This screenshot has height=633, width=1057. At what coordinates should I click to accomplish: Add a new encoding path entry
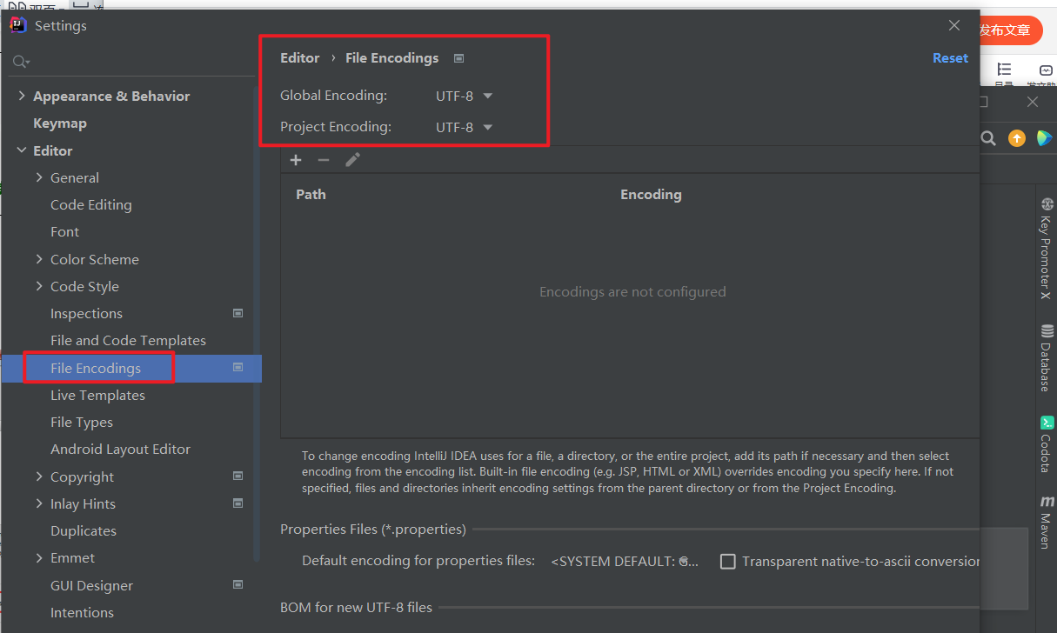point(296,160)
